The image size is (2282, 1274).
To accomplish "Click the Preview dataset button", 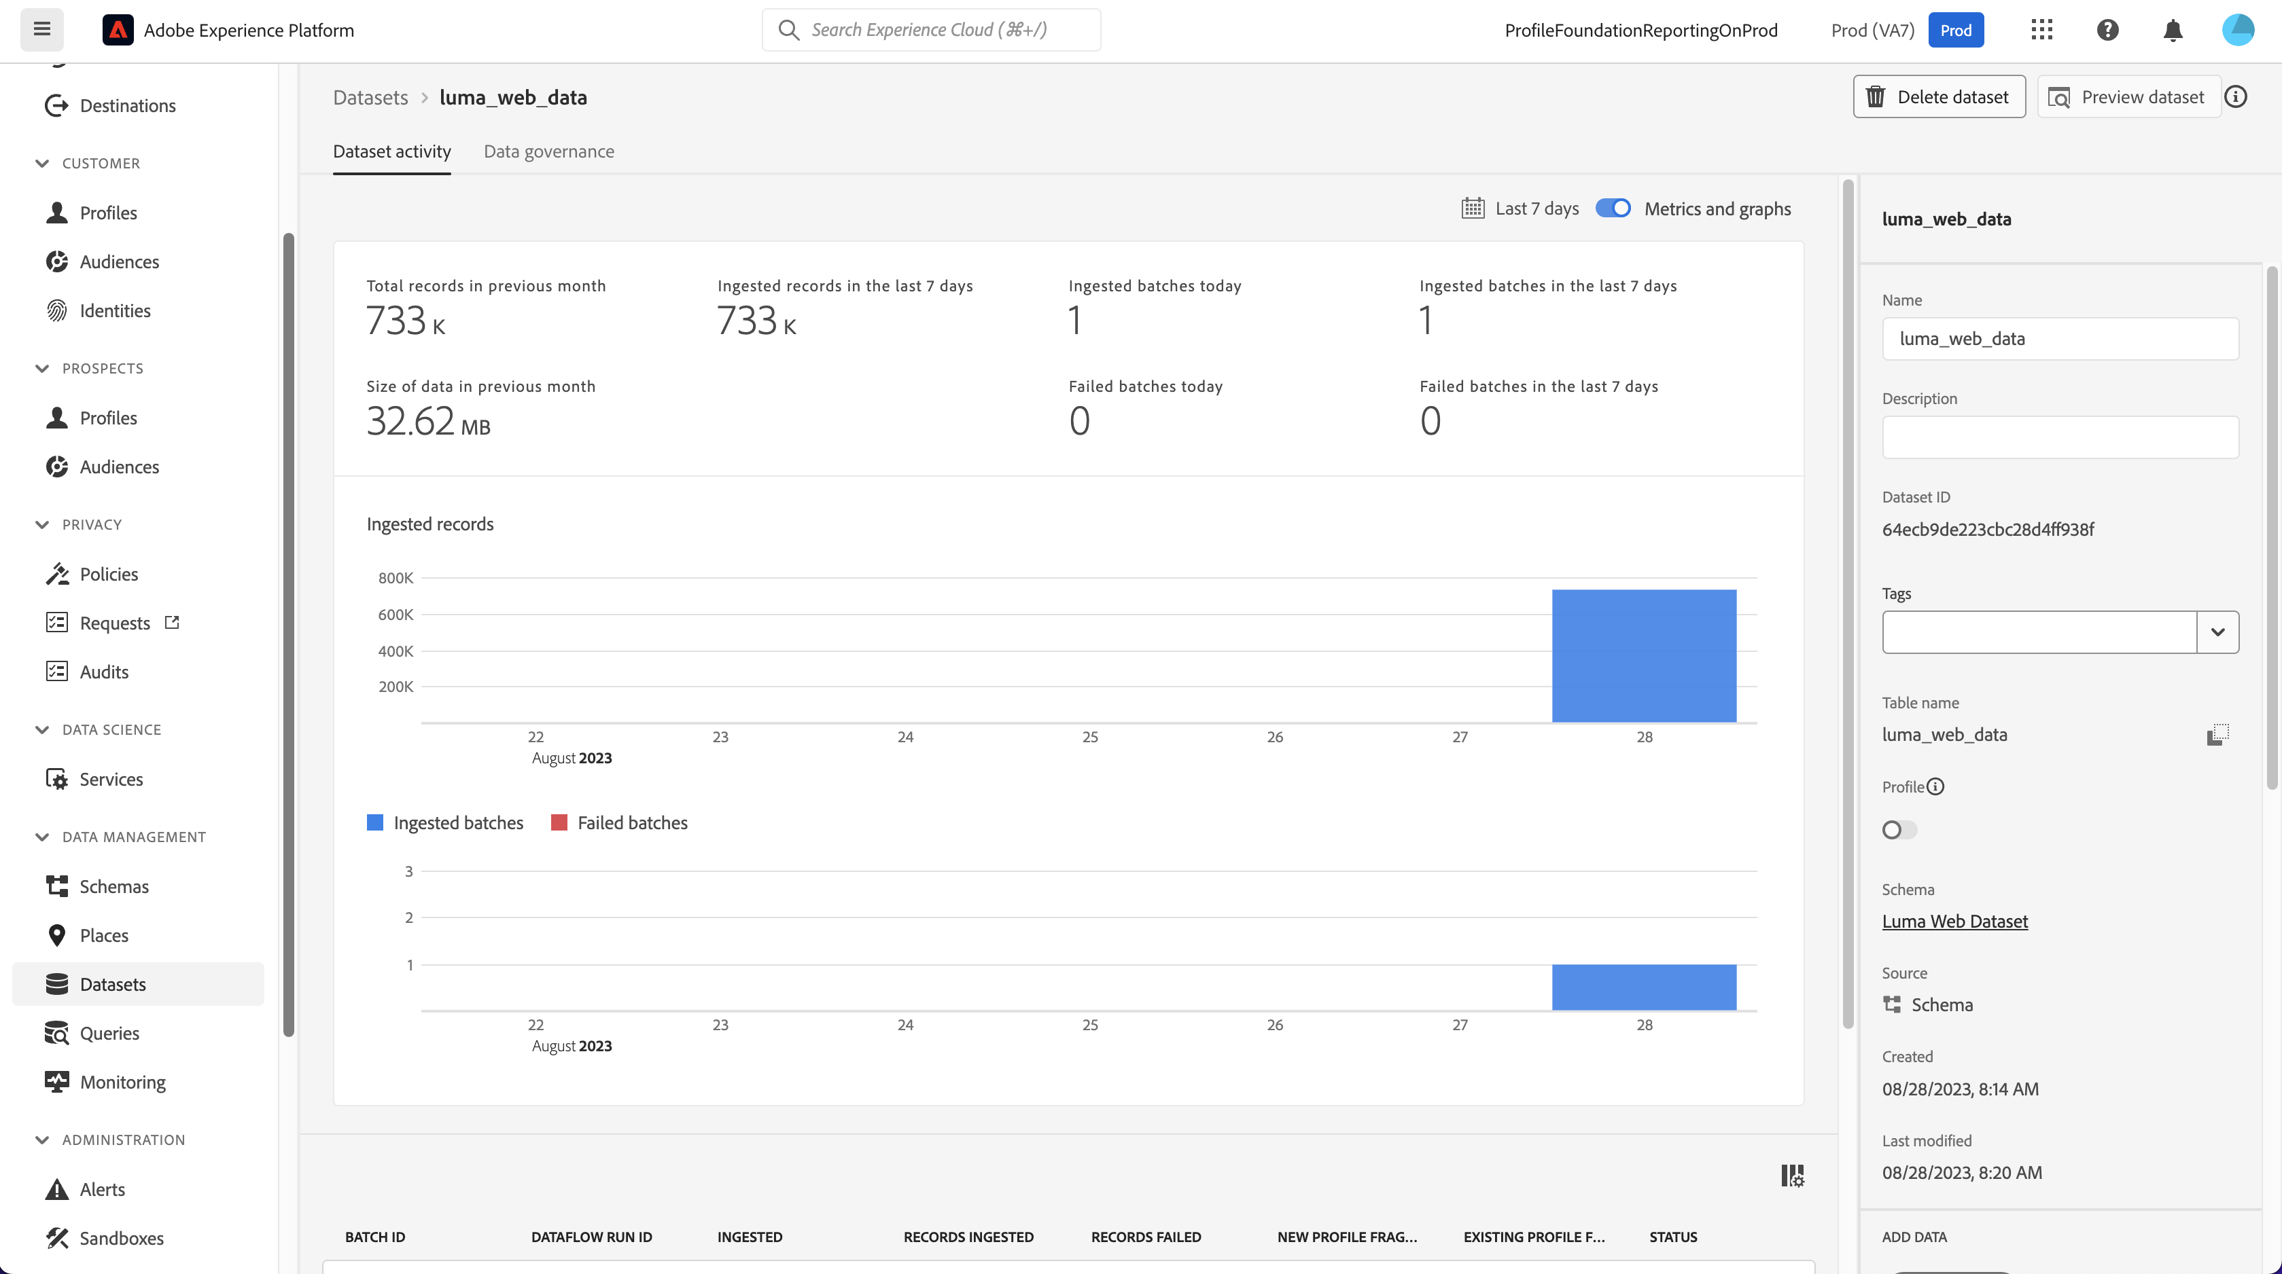I will pos(2128,96).
